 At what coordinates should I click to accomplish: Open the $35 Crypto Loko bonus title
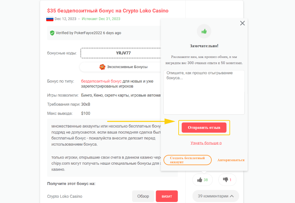[108, 11]
